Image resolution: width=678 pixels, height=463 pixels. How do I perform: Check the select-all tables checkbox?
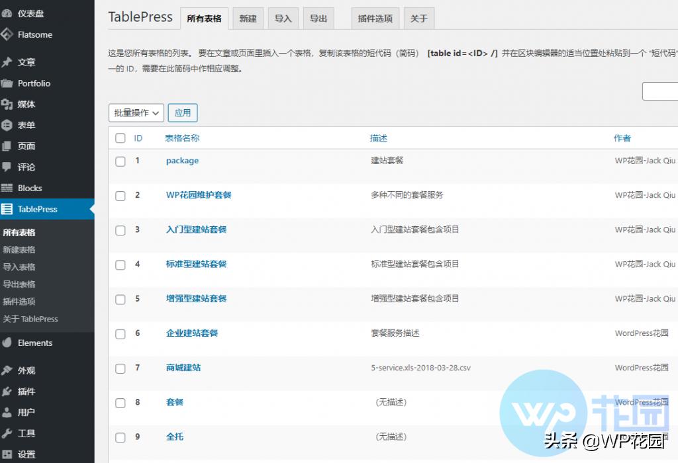pyautogui.click(x=120, y=138)
